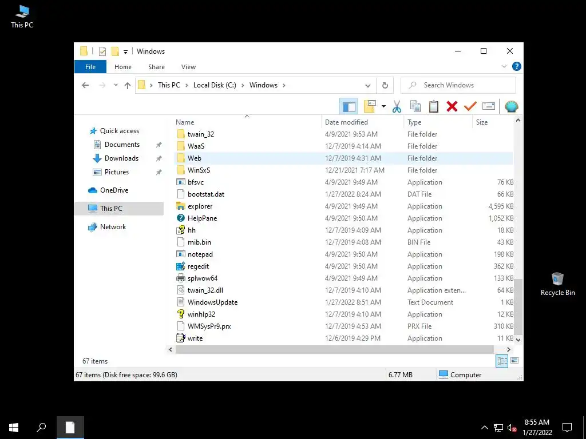Screen dimensions: 586x439
Task: Click the orange checkmark Properties icon
Action: point(470,107)
